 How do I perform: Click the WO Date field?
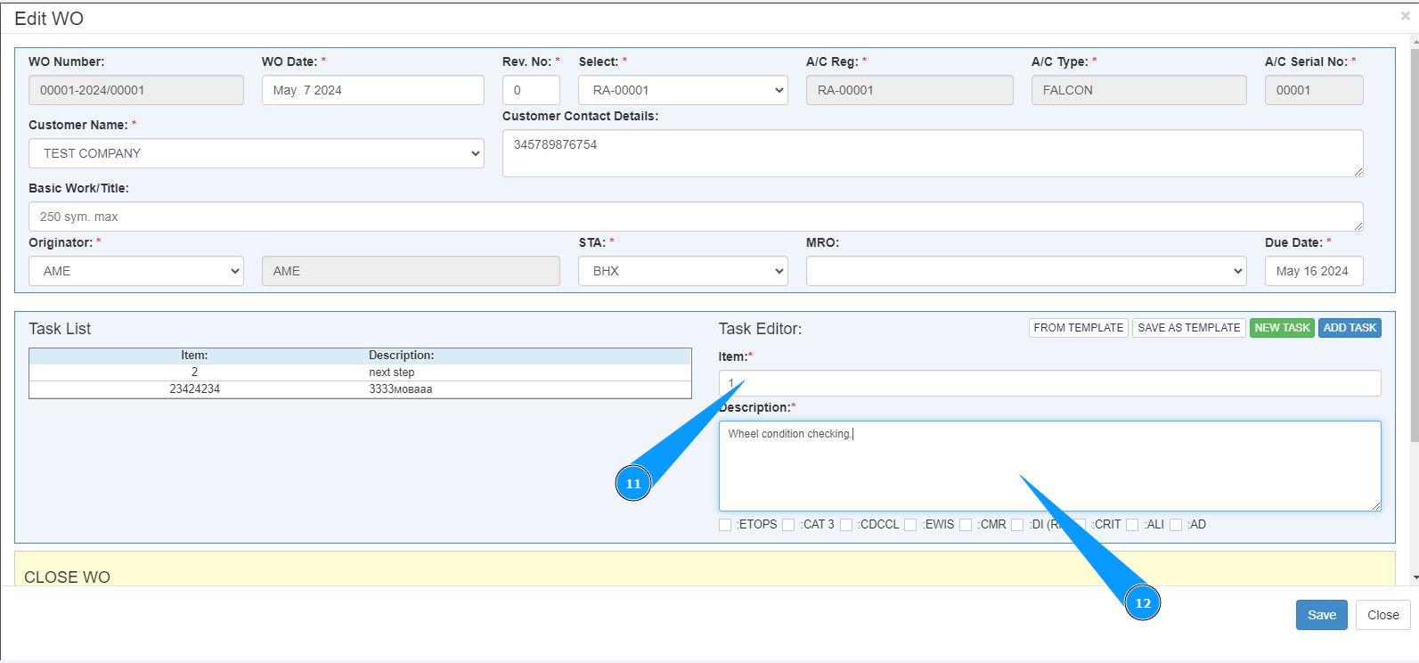(372, 90)
